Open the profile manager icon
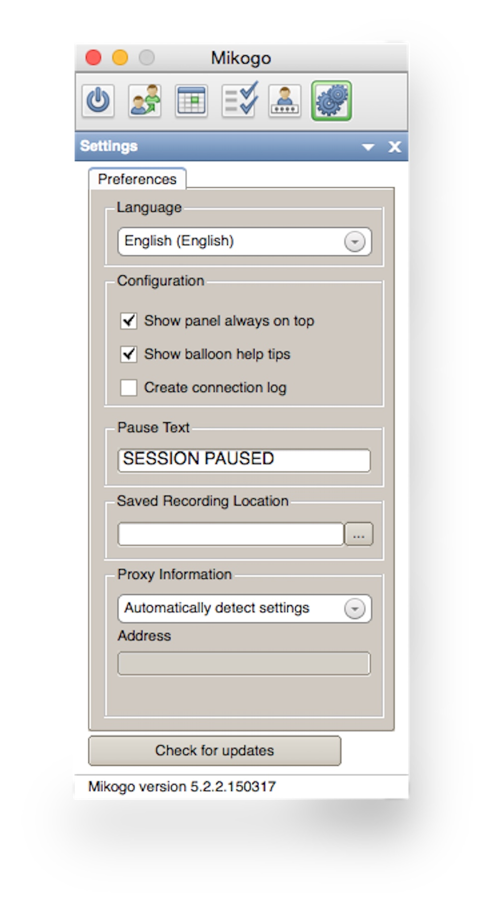The height and width of the screenshot is (905, 483). tap(285, 101)
